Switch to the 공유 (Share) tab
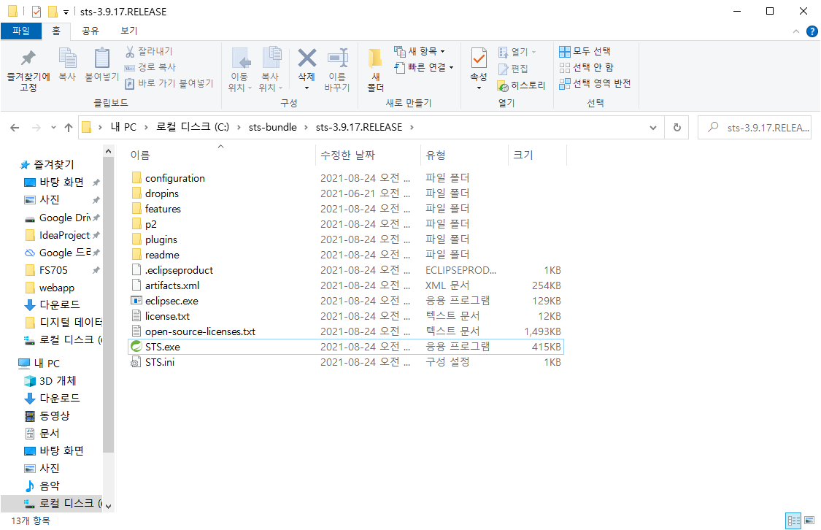821x530 pixels. (x=90, y=31)
